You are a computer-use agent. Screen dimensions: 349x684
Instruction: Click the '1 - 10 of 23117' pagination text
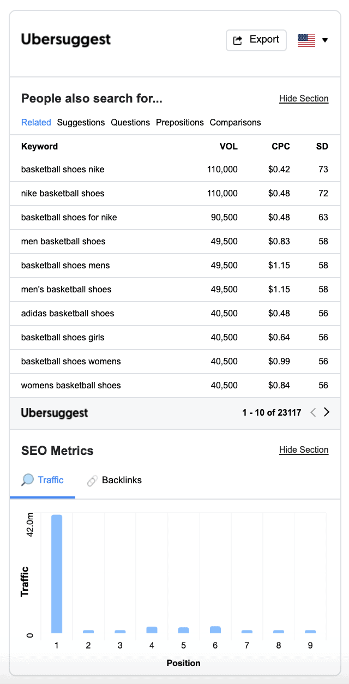(272, 413)
